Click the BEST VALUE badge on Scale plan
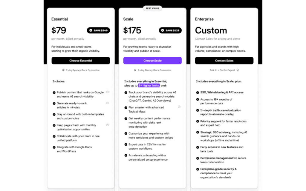Screen dimensions: 306x191 coord(152,8)
